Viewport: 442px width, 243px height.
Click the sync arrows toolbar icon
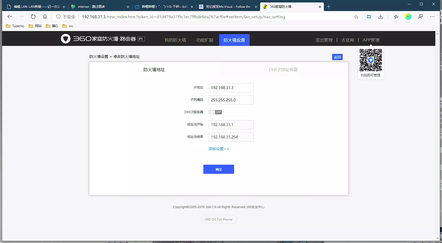point(369,17)
